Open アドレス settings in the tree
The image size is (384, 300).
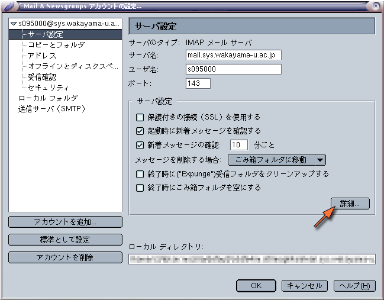pos(42,56)
